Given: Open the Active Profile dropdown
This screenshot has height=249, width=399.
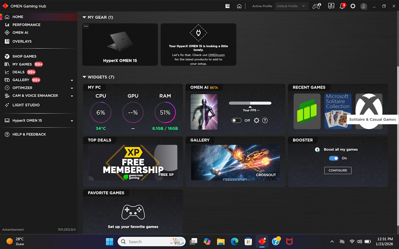Looking at the screenshot, I should (x=291, y=6).
